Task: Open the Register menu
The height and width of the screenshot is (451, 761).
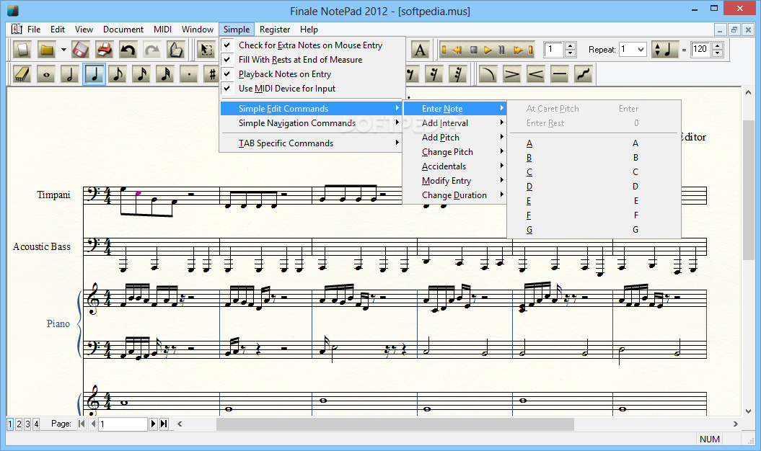Action: 275,29
